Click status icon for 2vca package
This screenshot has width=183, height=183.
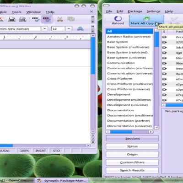(x=164, y=37)
